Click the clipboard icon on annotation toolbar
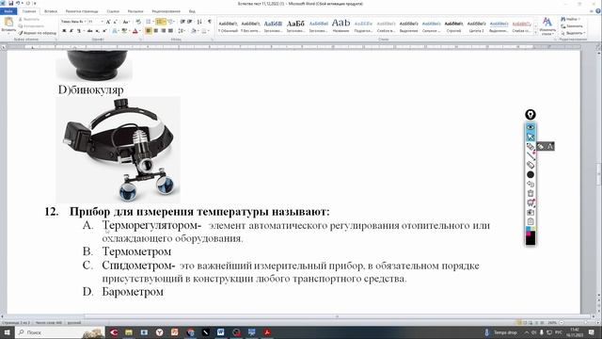602x339 pixels. (531, 221)
